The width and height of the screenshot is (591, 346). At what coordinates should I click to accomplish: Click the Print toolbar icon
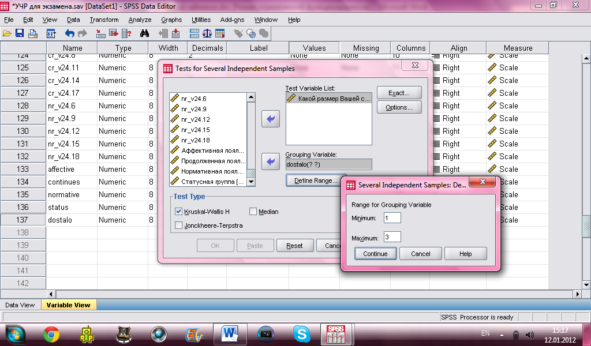pos(33,33)
